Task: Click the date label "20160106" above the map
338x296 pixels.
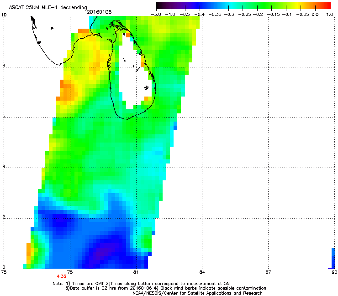Action: pyautogui.click(x=99, y=12)
